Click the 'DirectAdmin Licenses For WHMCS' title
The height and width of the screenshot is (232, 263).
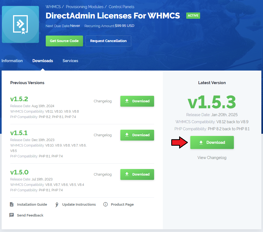pyautogui.click(x=113, y=16)
